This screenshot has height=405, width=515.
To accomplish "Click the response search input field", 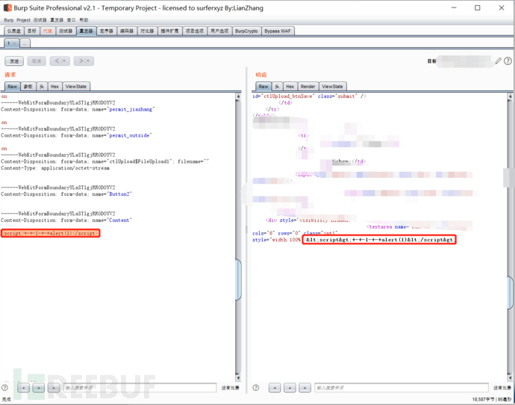I will (402, 388).
